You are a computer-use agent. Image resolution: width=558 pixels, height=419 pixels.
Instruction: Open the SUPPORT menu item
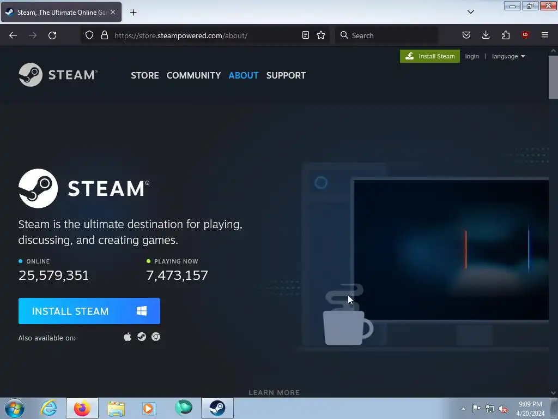pyautogui.click(x=286, y=75)
